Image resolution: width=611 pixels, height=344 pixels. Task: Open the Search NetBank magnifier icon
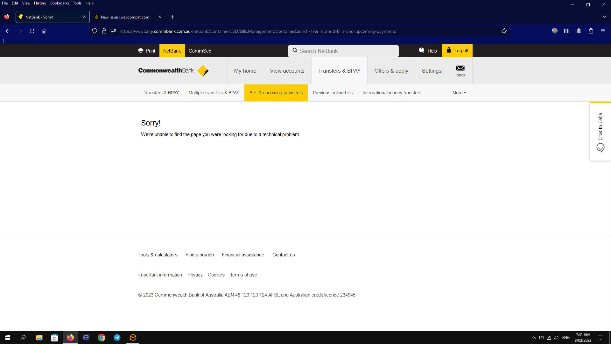tap(295, 50)
